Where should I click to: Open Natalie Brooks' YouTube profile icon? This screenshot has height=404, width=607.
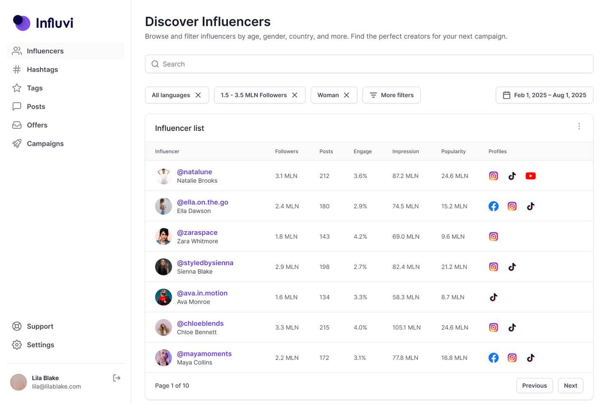point(531,176)
